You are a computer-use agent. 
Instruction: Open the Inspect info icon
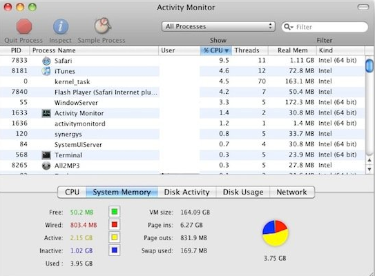pos(61,26)
